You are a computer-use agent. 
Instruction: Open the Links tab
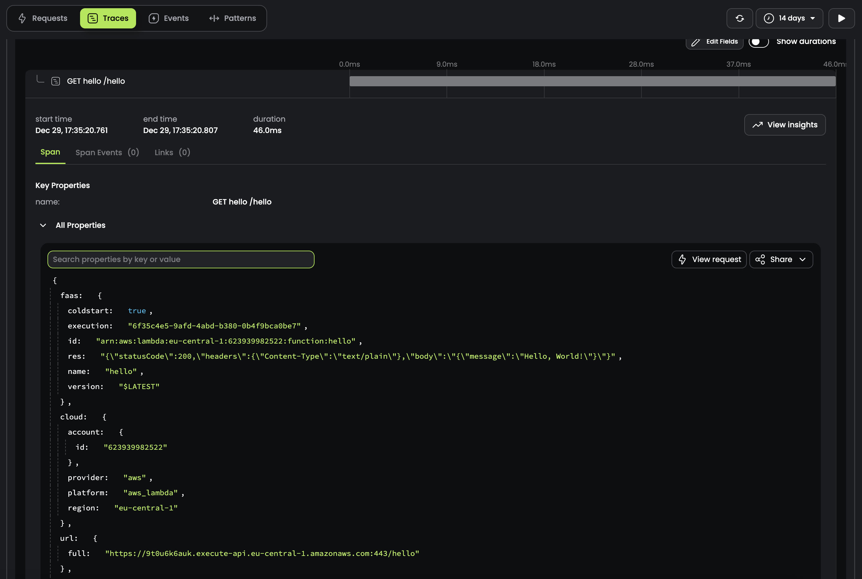[x=172, y=153]
